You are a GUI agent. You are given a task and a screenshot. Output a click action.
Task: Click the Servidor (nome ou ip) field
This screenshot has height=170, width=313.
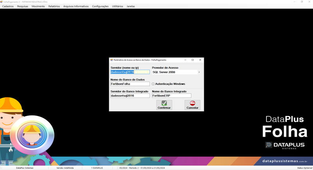tap(130, 72)
